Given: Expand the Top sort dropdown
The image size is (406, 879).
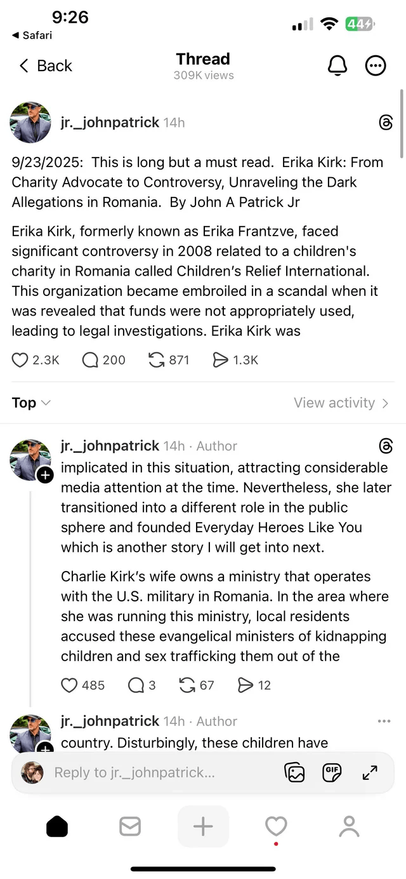Looking at the screenshot, I should click(x=31, y=403).
